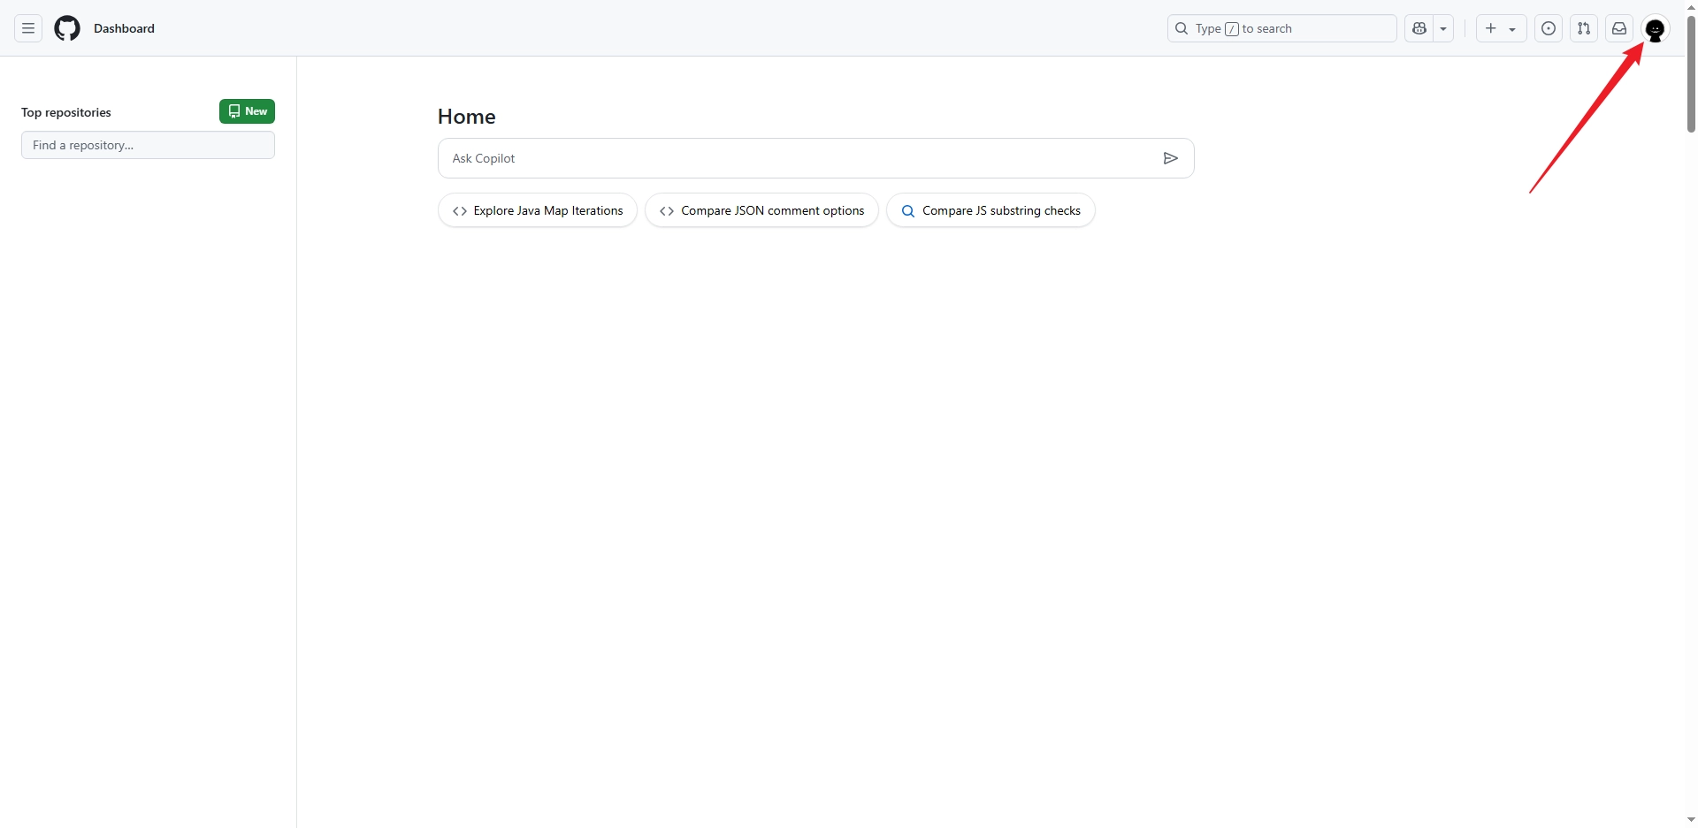Click the Type / to search field
The image size is (1698, 828).
point(1282,28)
